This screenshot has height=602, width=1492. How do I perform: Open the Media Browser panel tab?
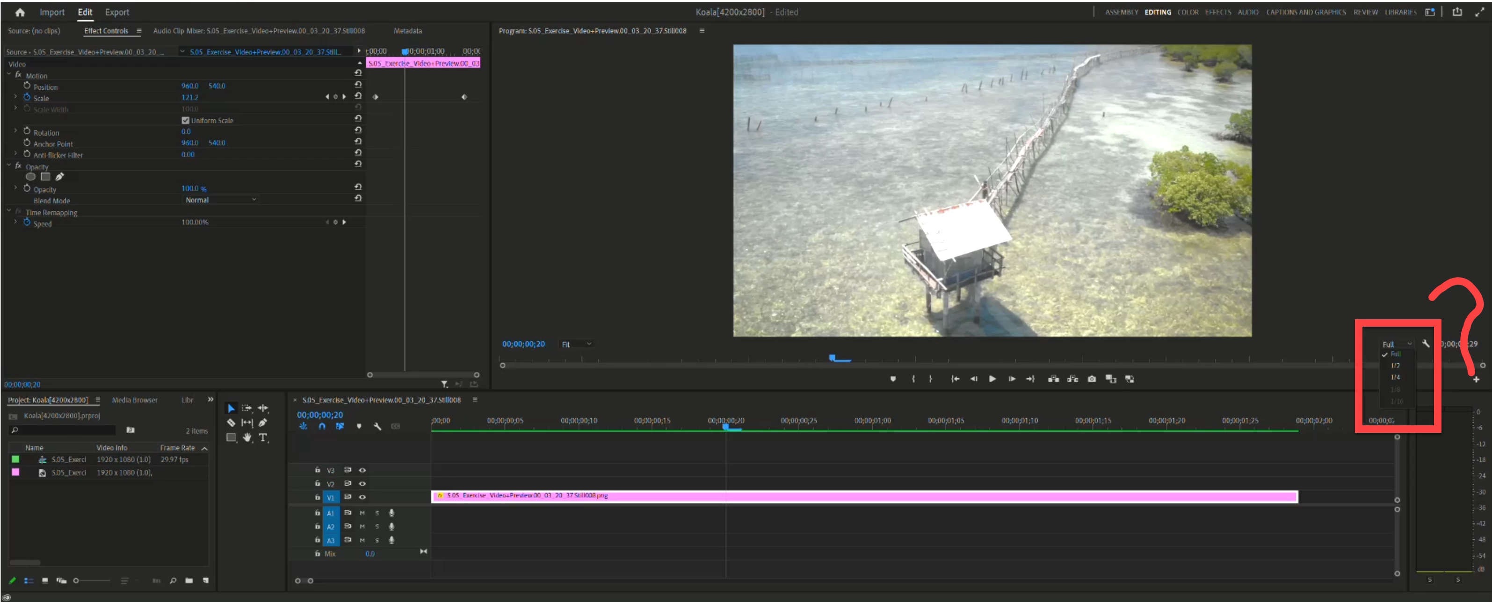pos(134,400)
